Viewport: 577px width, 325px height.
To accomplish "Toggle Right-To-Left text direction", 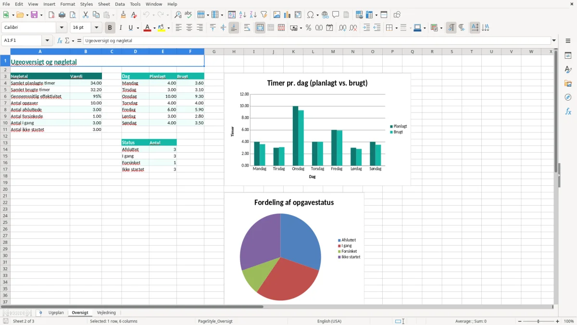I will pos(462,28).
